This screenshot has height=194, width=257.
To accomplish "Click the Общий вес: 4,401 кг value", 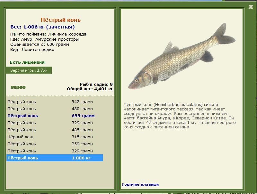I will (90, 89).
